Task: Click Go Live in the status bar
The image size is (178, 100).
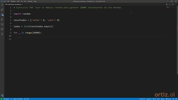Action: pyautogui.click(x=169, y=99)
